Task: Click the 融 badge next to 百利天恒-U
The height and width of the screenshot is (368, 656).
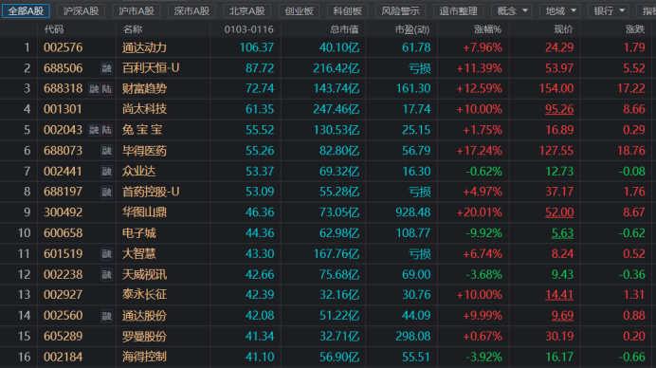Action: [107, 68]
